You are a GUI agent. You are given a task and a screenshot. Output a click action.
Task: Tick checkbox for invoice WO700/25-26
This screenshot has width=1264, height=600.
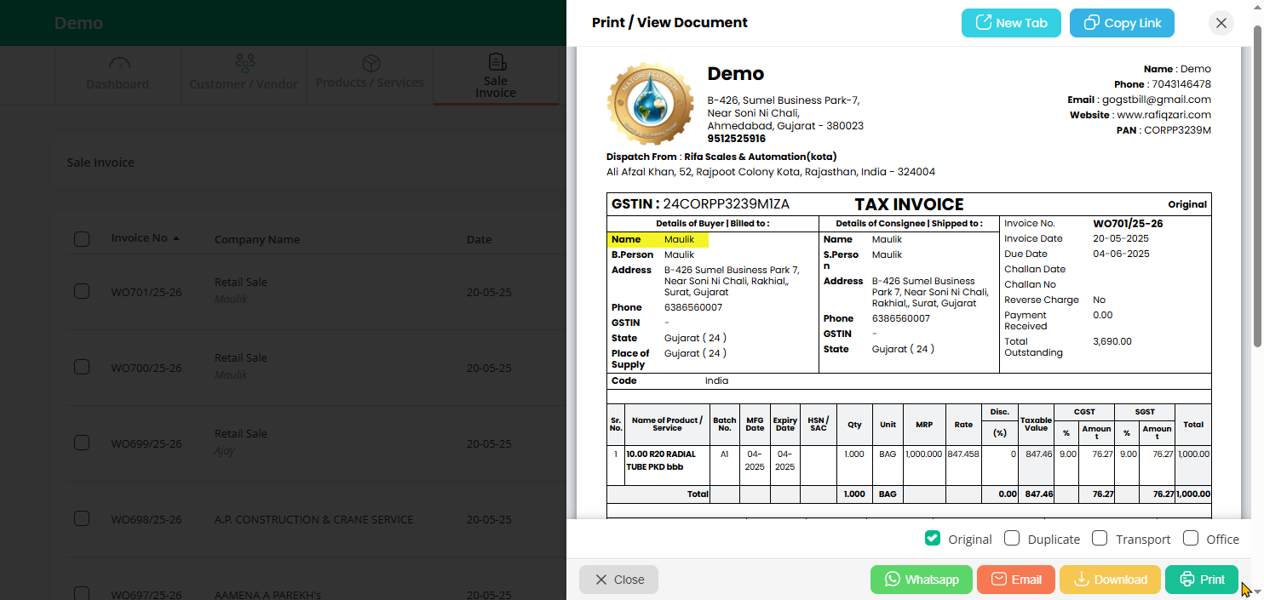pos(82,368)
